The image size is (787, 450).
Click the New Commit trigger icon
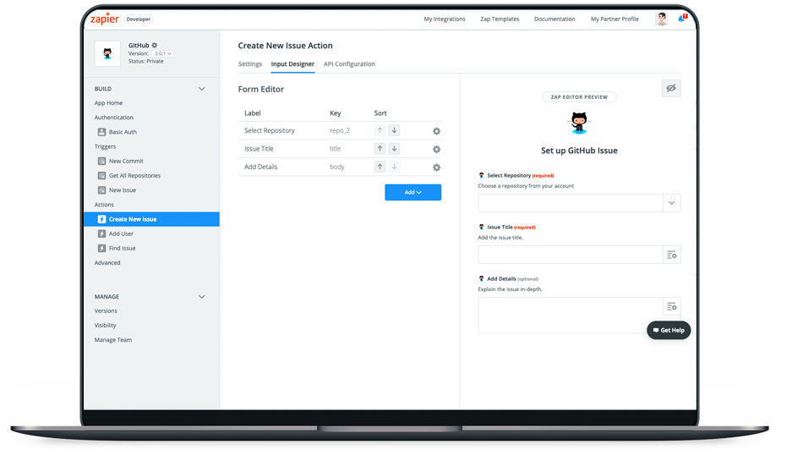[102, 162]
